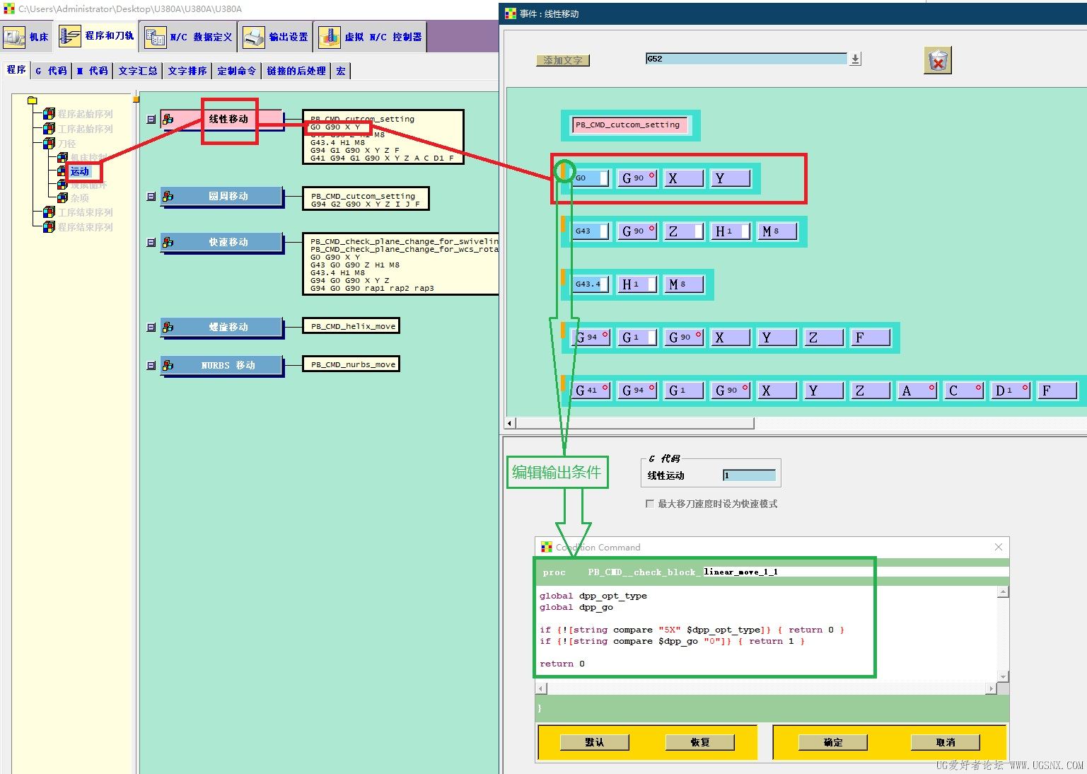
Task: Click the icon on 线性移动 event
Action: [168, 120]
